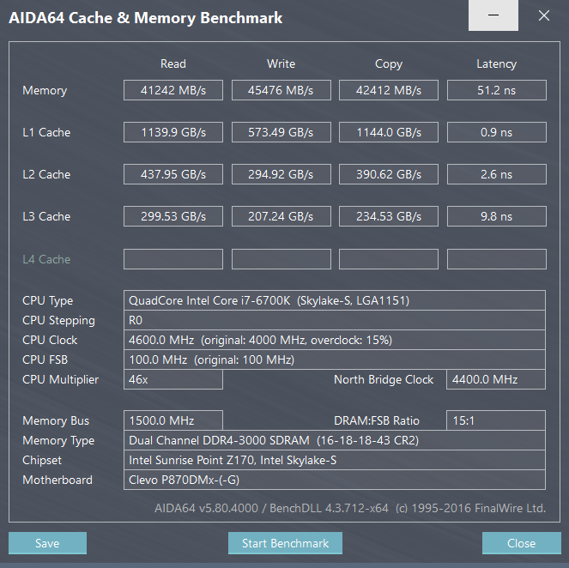
Task: Click the L2 Cache row label
Action: coord(46,174)
